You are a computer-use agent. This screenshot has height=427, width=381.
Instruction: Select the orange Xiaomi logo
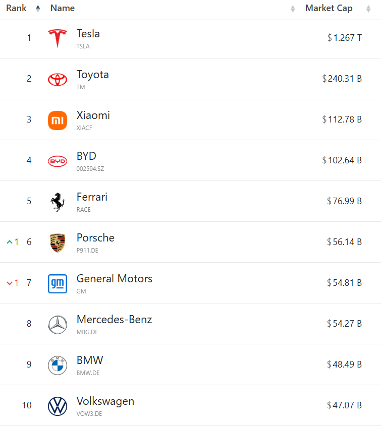(x=58, y=120)
